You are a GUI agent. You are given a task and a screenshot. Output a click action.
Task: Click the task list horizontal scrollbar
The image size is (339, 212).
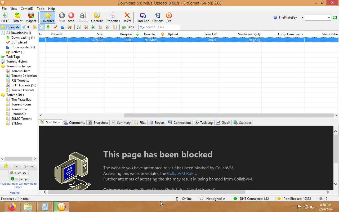pos(229,115)
